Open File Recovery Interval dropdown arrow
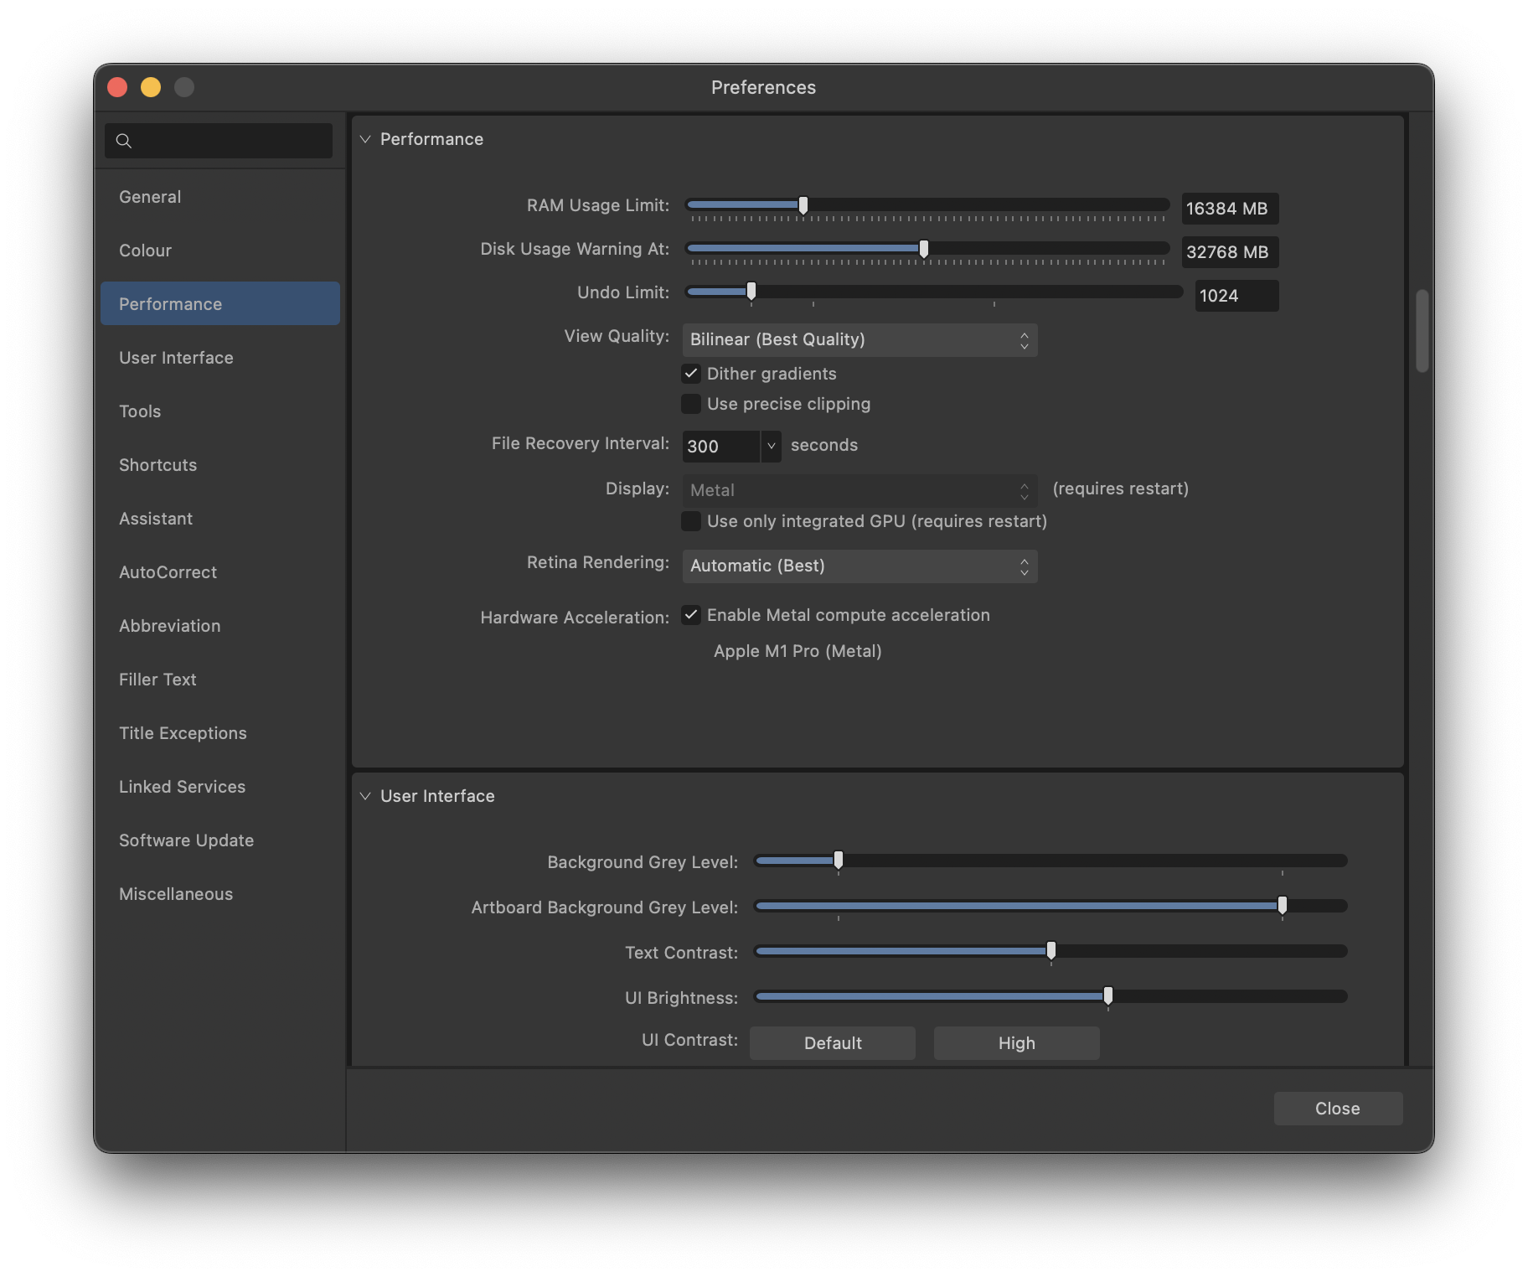1528x1277 pixels. point(772,446)
